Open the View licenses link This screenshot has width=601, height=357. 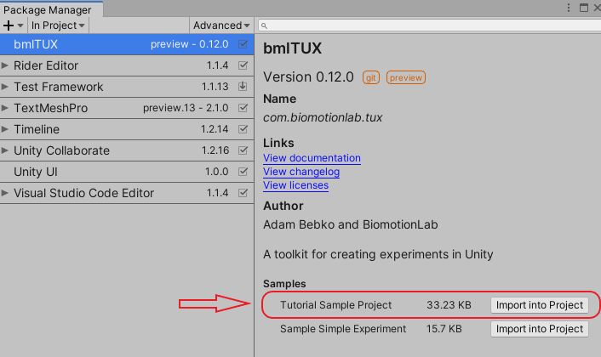pos(295,185)
